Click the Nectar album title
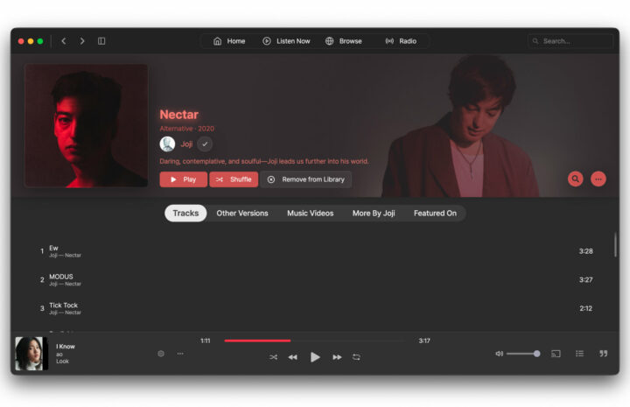Image resolution: width=630 pixels, height=407 pixels. 179,115
